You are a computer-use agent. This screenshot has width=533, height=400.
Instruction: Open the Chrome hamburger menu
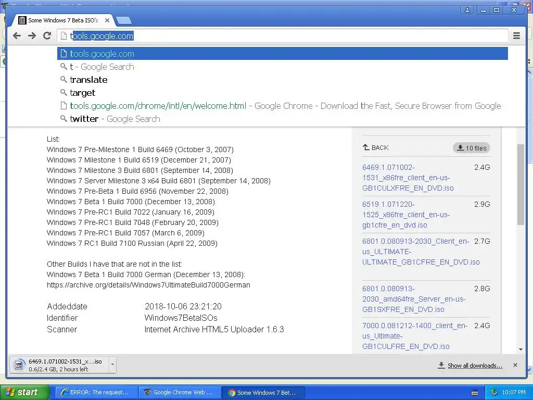click(x=516, y=36)
